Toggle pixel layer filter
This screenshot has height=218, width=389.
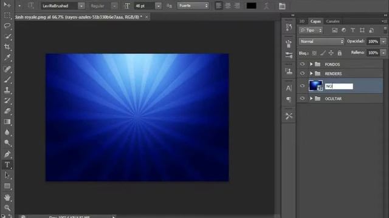335,30
